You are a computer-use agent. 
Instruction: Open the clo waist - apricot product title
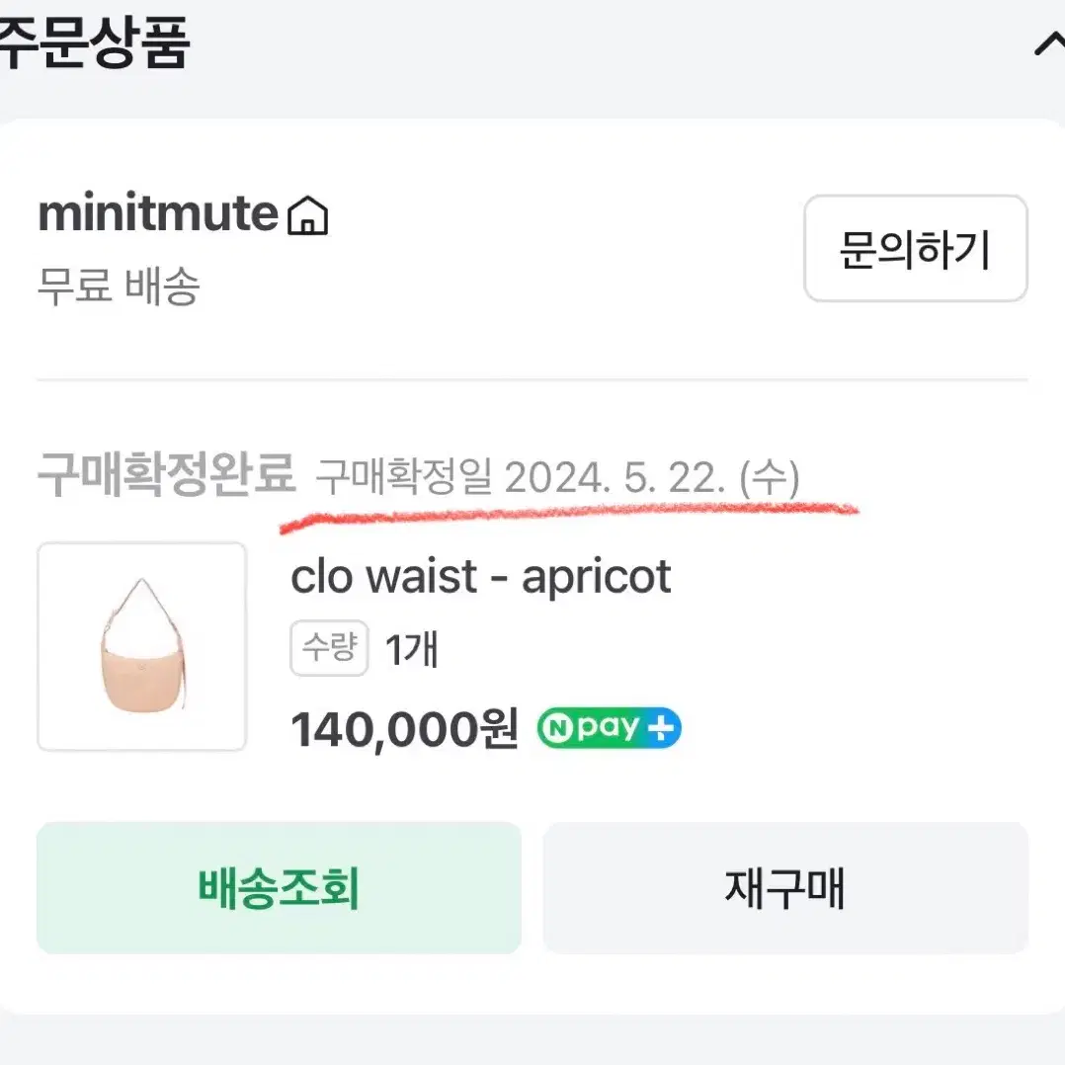click(x=481, y=577)
